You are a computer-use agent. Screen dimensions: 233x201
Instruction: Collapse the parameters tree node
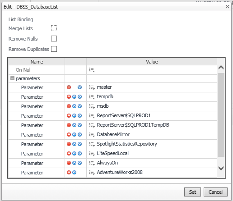click(12, 78)
